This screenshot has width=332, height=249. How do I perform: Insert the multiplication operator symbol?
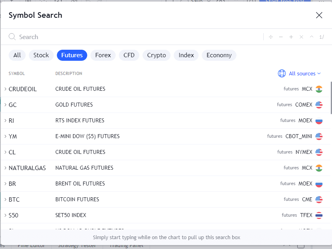(x=301, y=37)
